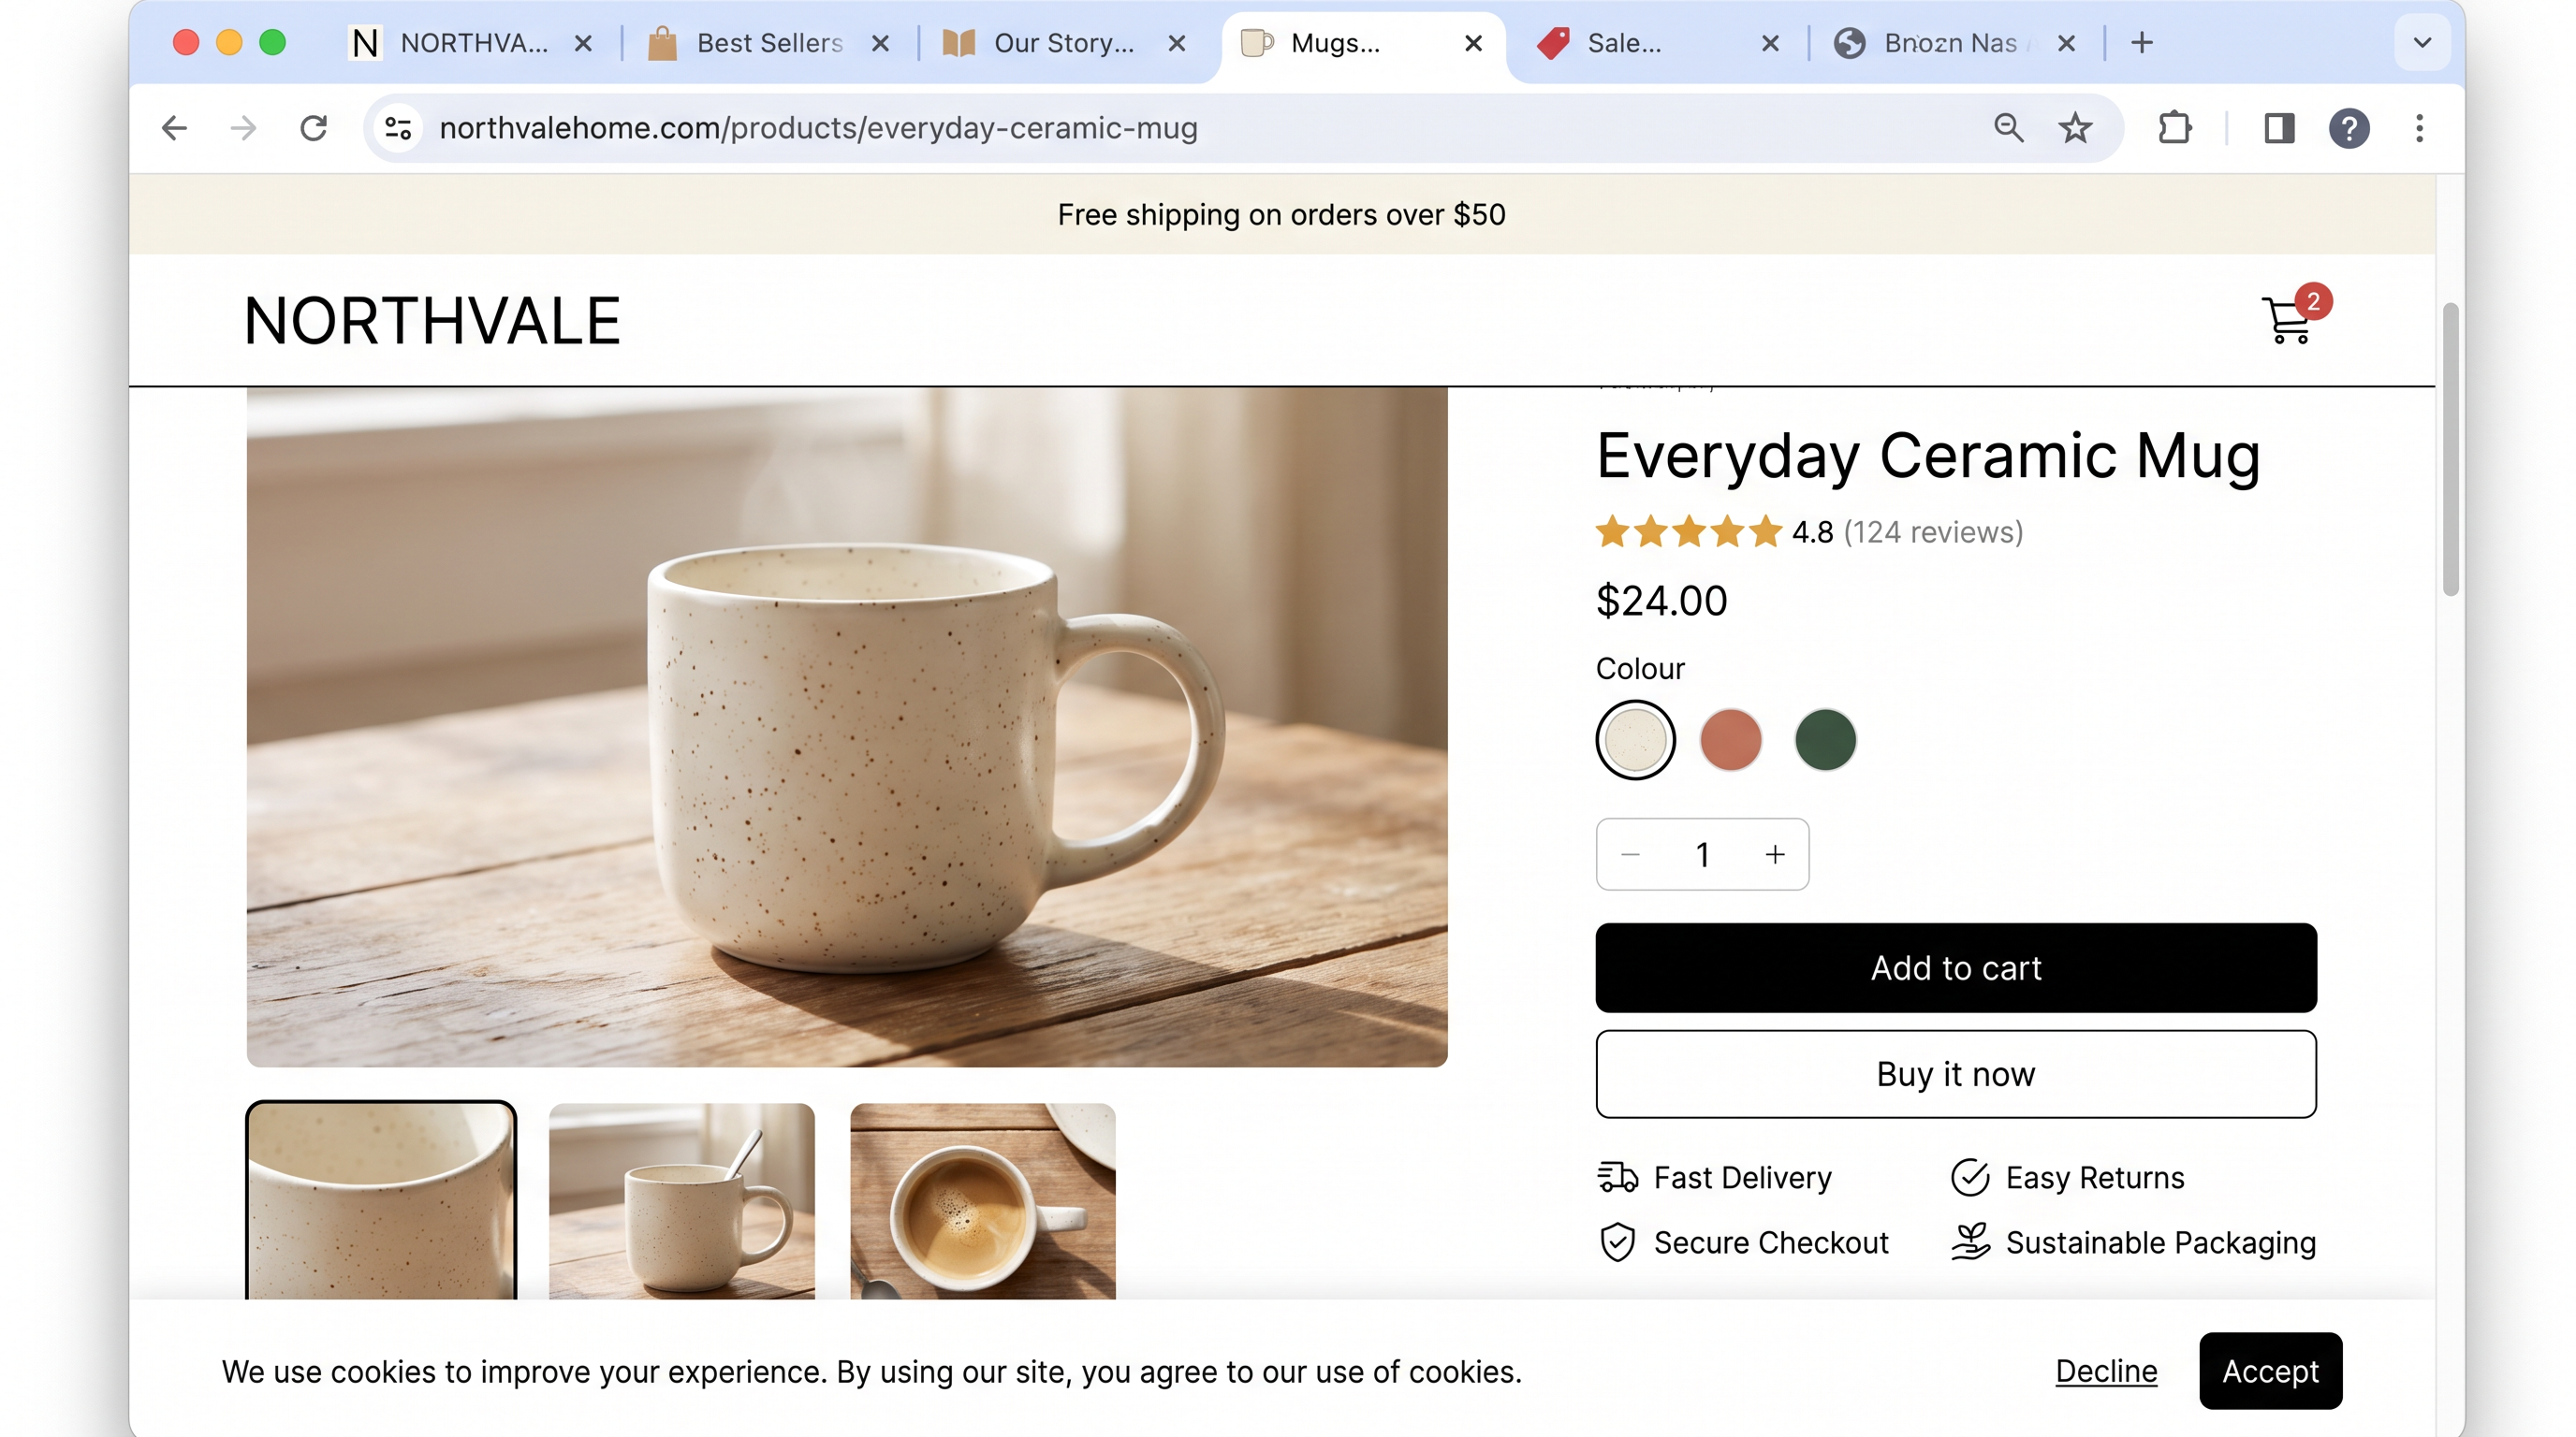Open the extensions puzzle icon
The image size is (2576, 1437).
point(2174,128)
